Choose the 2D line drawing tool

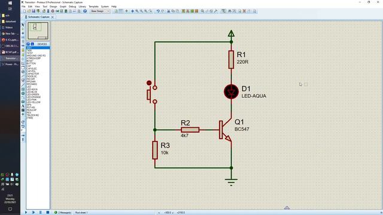point(23,85)
